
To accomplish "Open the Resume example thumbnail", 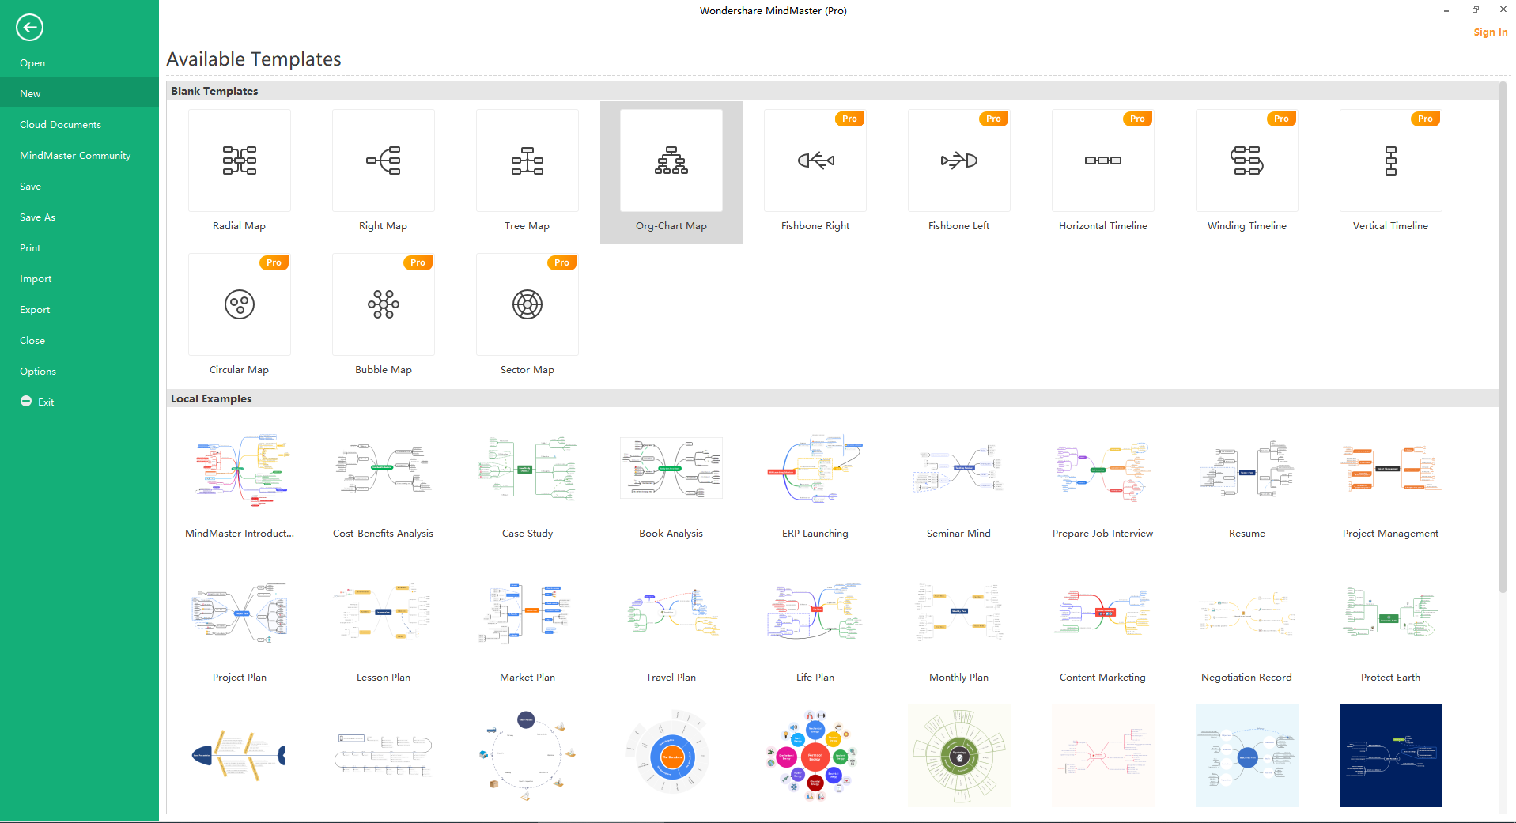I will pos(1247,468).
